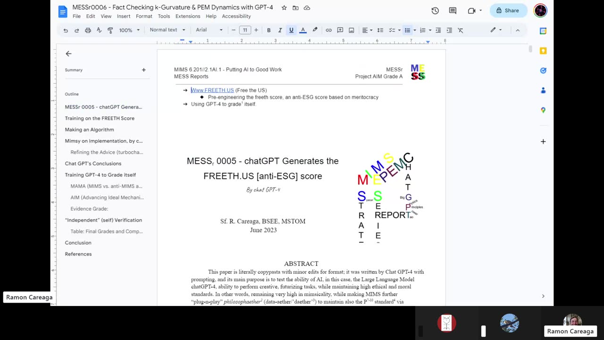Go to Chat GPT's Conclusions outline heading
This screenshot has height=340, width=604.
click(x=93, y=163)
